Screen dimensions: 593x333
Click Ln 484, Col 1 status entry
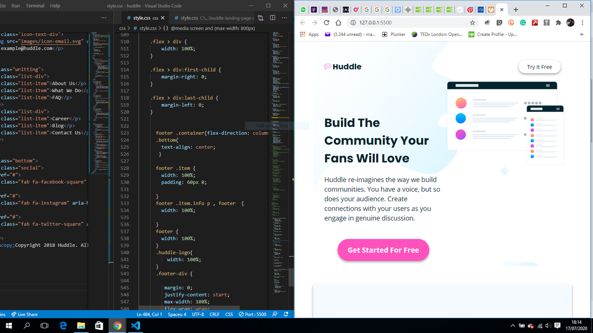[x=149, y=314]
